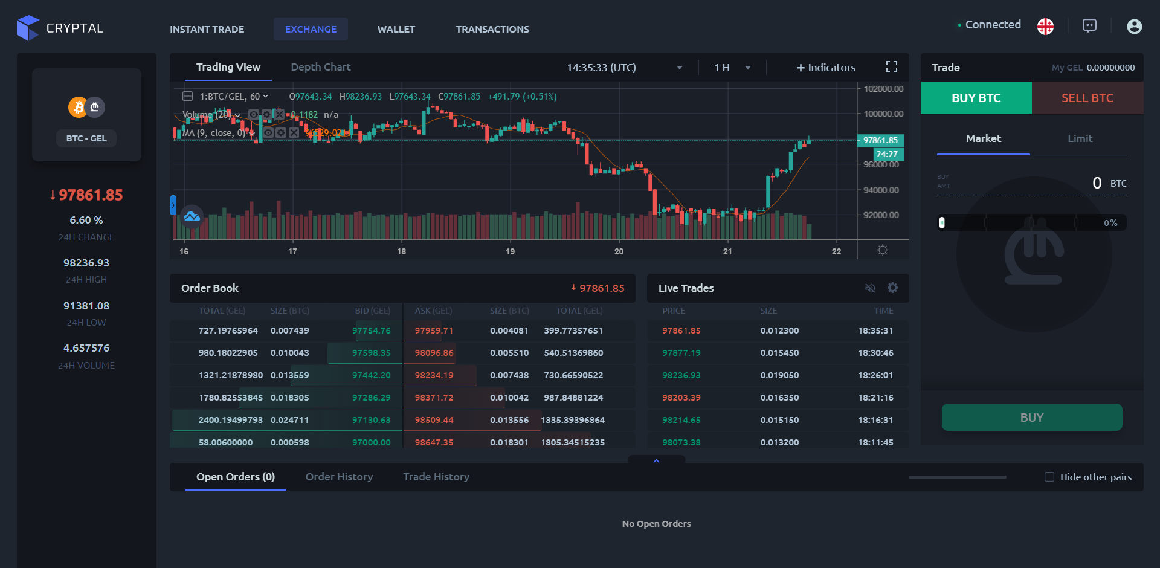
Task: Toggle MA indicator visibility eye
Action: (x=268, y=132)
